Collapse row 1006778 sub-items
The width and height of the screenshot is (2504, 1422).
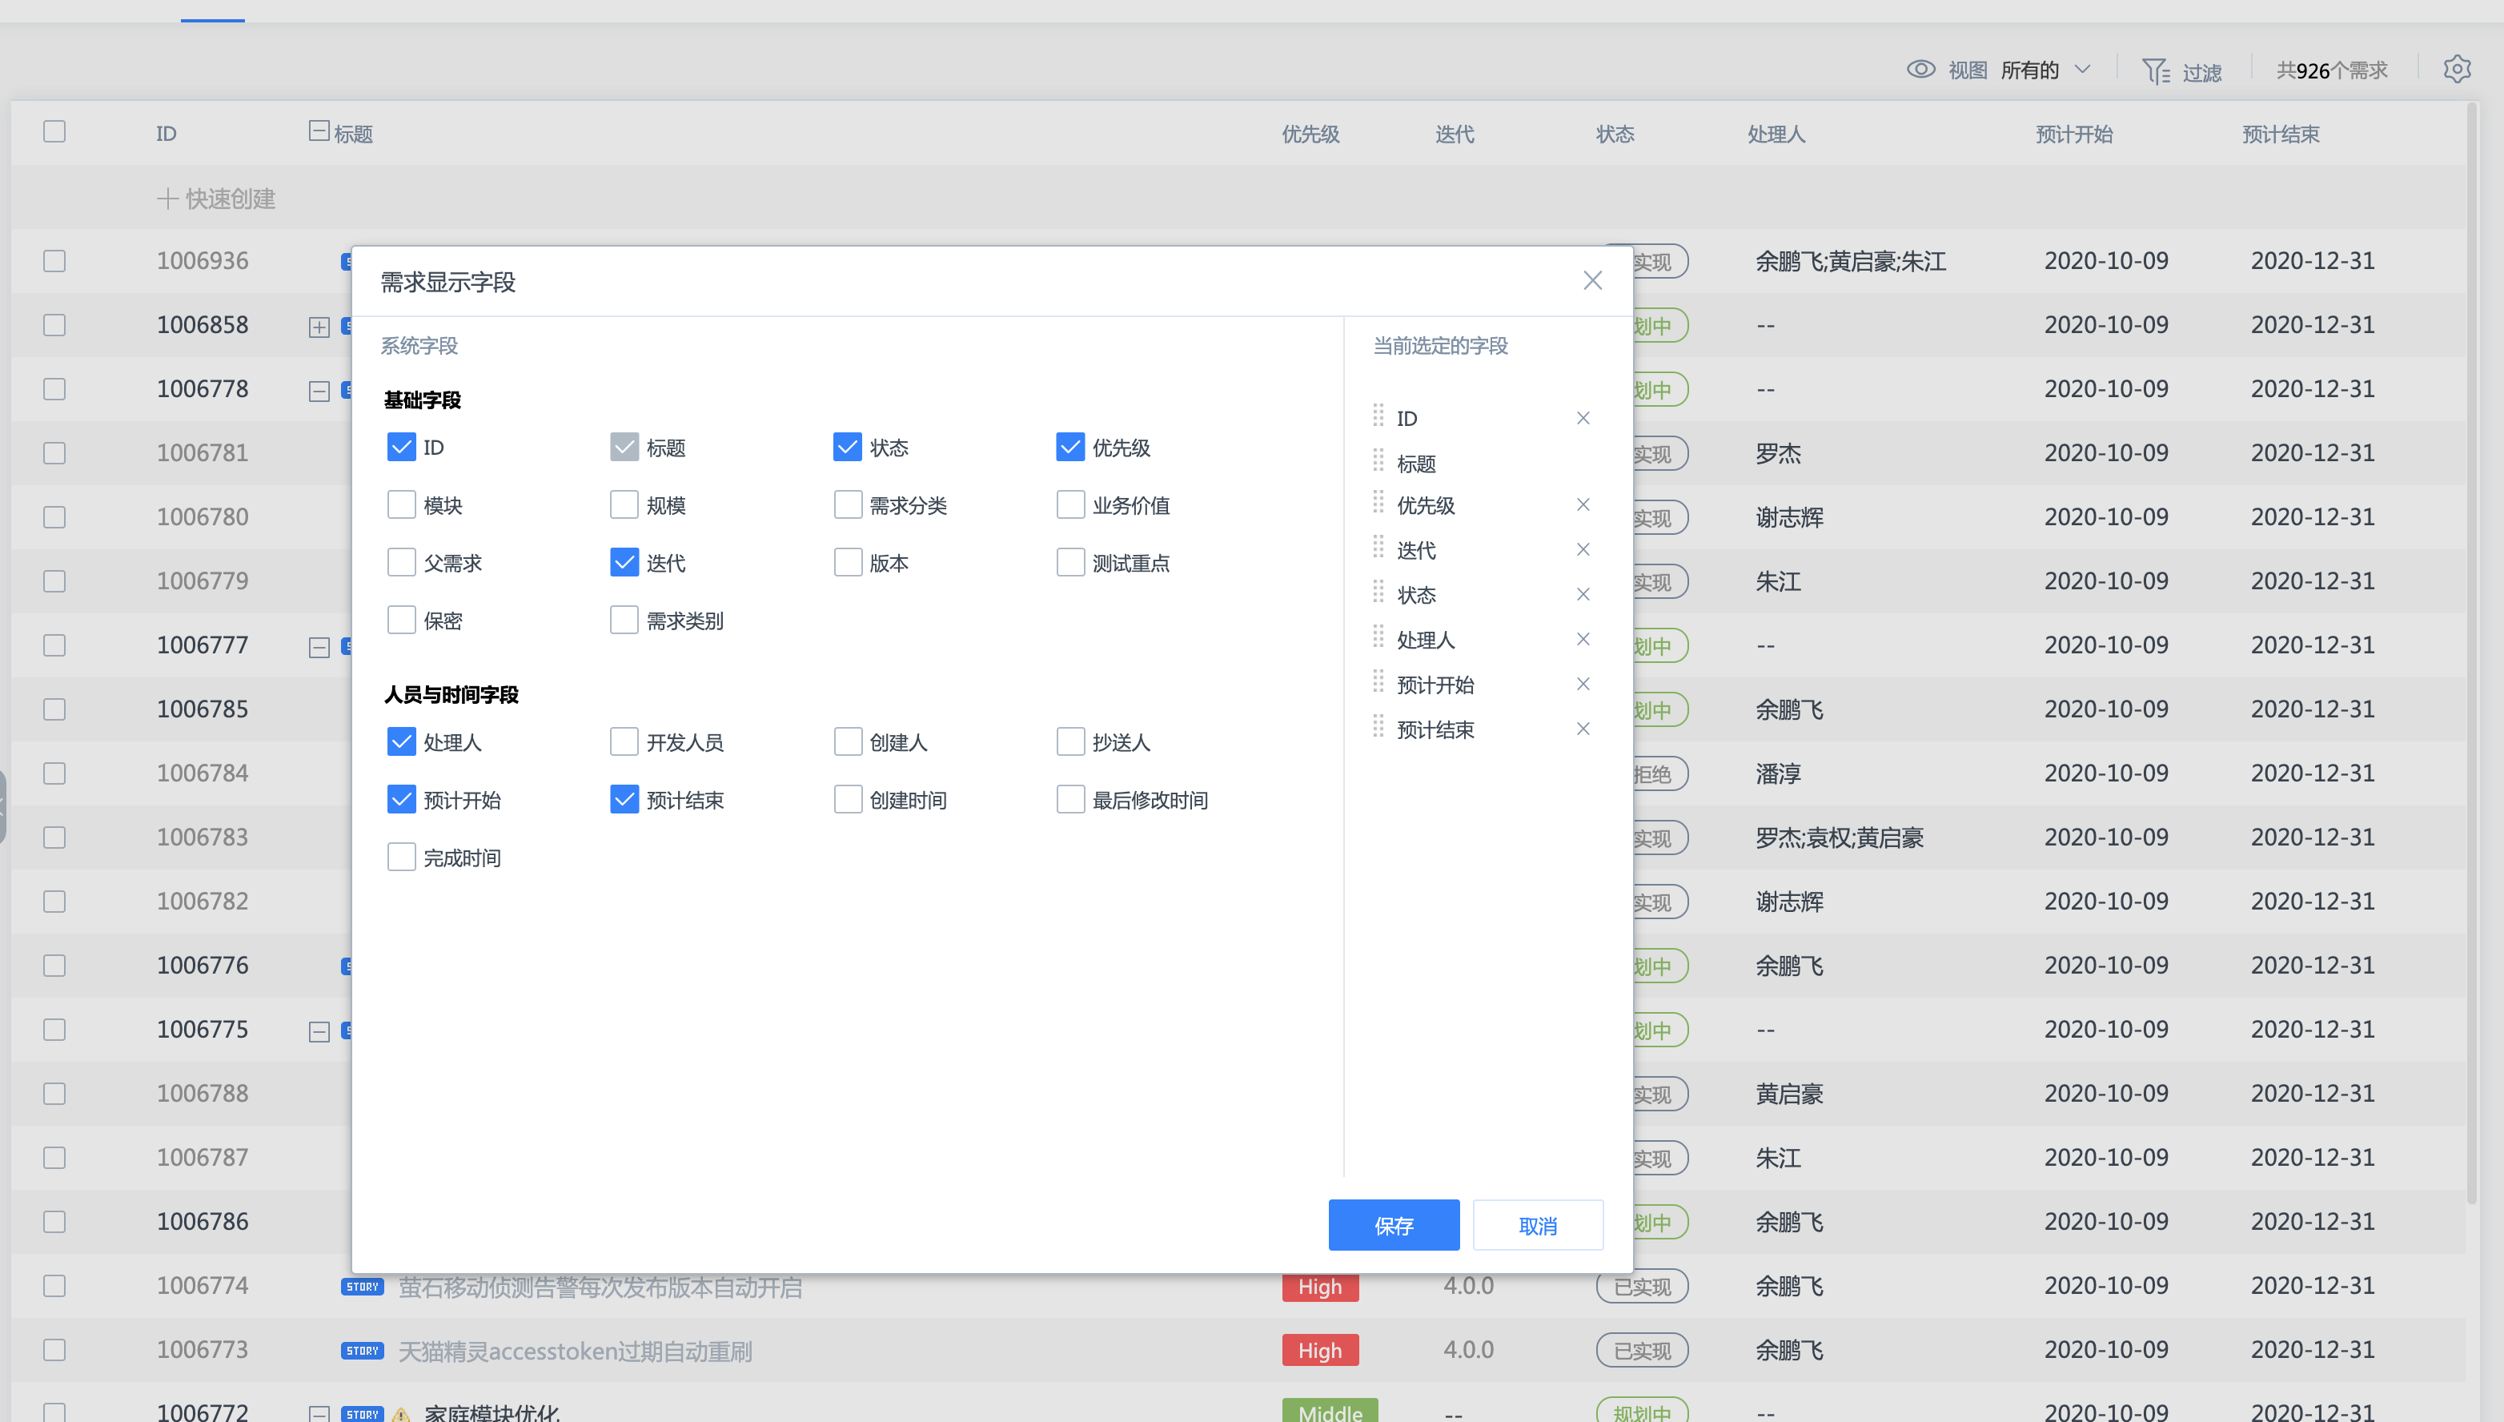(319, 392)
